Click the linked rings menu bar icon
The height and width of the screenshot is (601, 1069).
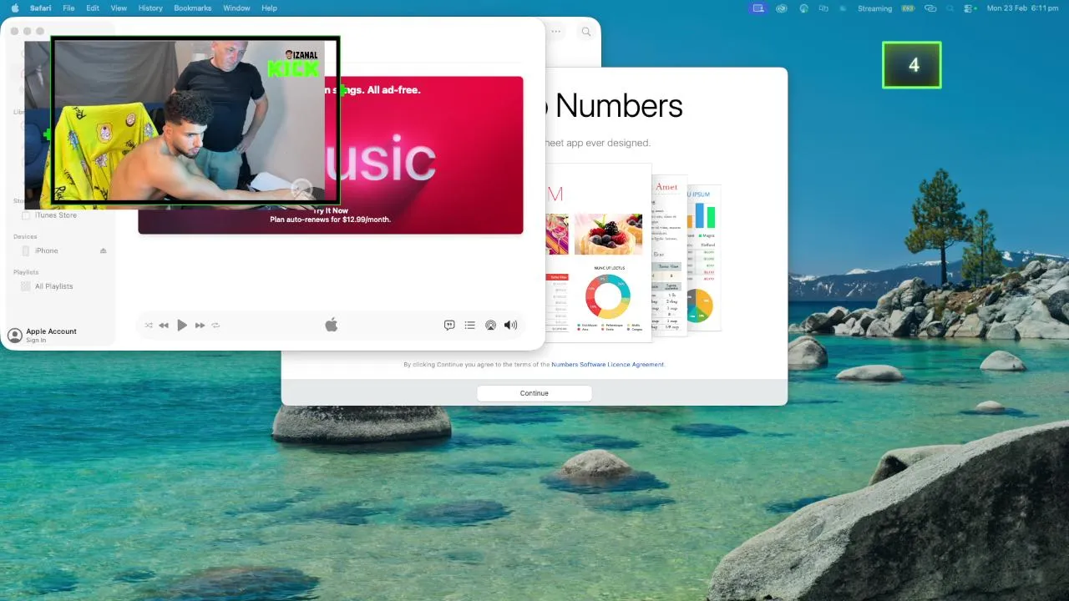click(930, 8)
